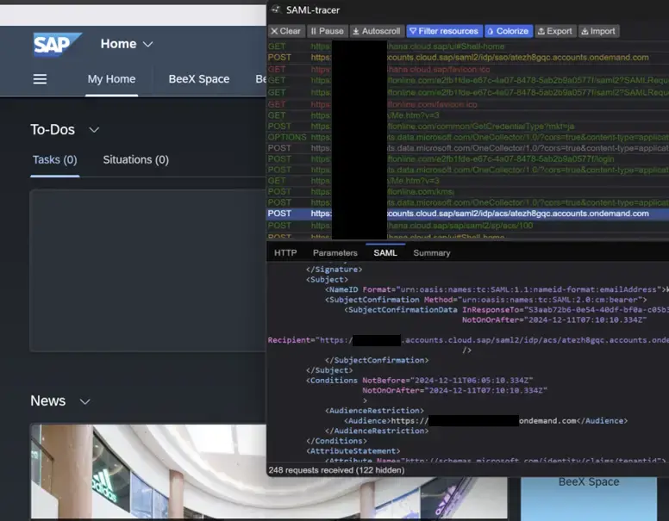Image resolution: width=669 pixels, height=521 pixels.
Task: Select the SAML tab
Action: [x=385, y=253]
